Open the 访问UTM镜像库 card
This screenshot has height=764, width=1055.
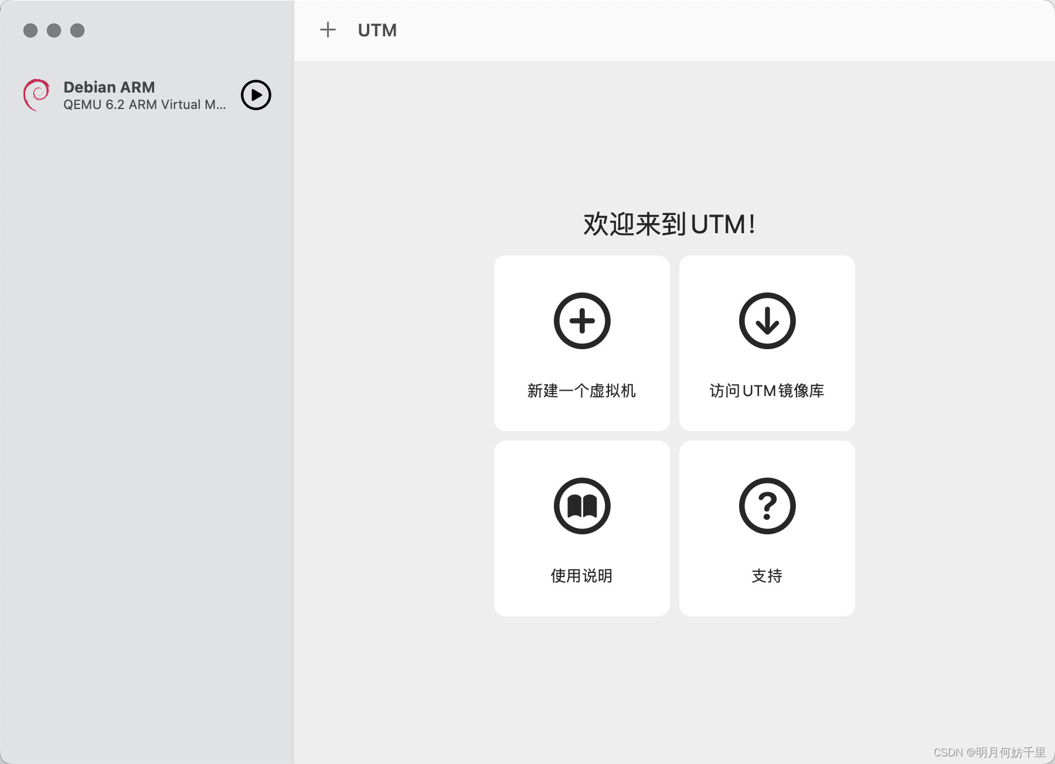767,343
